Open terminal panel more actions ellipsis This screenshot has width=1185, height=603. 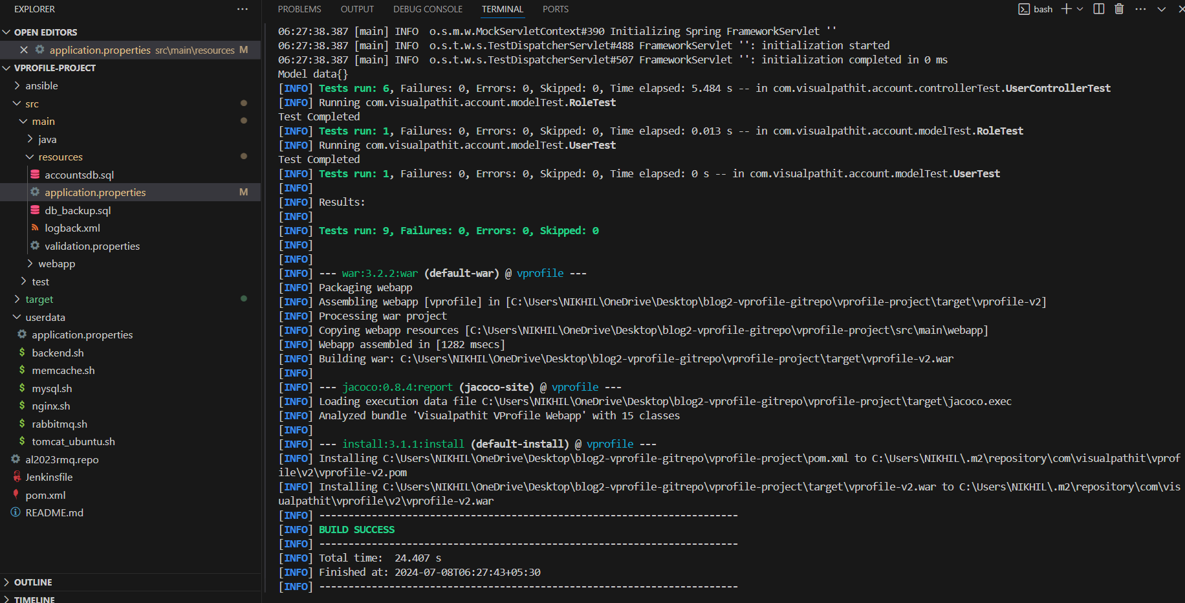pyautogui.click(x=1140, y=9)
